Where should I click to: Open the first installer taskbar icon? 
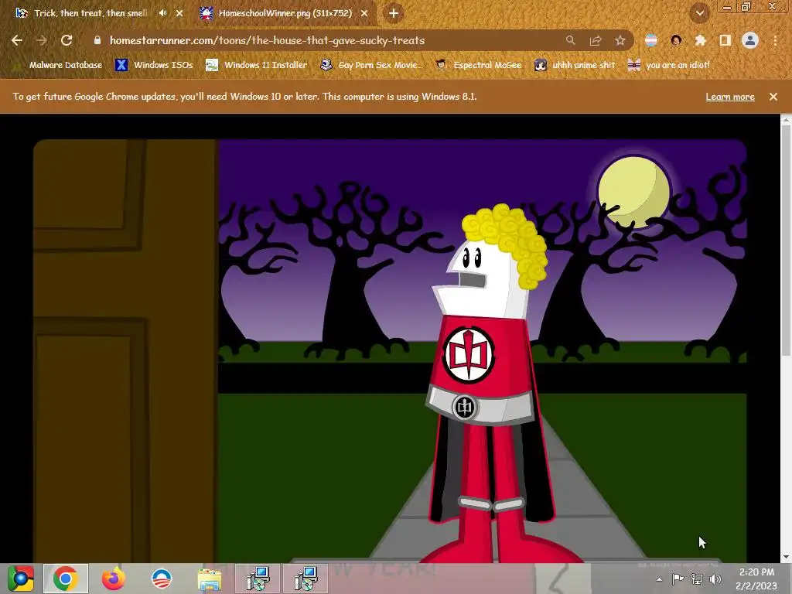(x=258, y=579)
